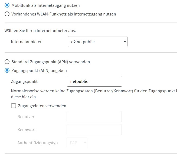177x157 pixels.
Task: Open the PAP Authentifizierungstyp dropdown
Action: [77, 143]
